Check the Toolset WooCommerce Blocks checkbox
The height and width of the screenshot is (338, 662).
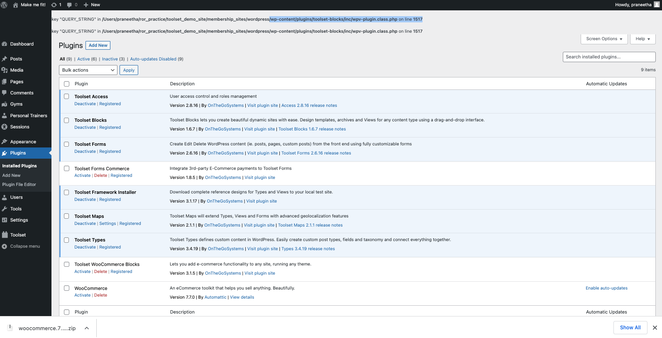(66, 264)
